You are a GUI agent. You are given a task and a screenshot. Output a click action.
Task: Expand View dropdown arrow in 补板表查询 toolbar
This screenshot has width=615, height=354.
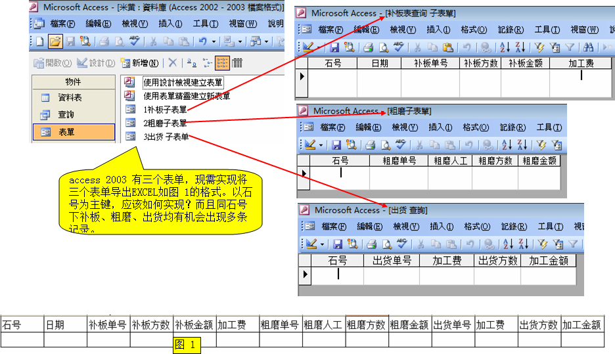319,47
